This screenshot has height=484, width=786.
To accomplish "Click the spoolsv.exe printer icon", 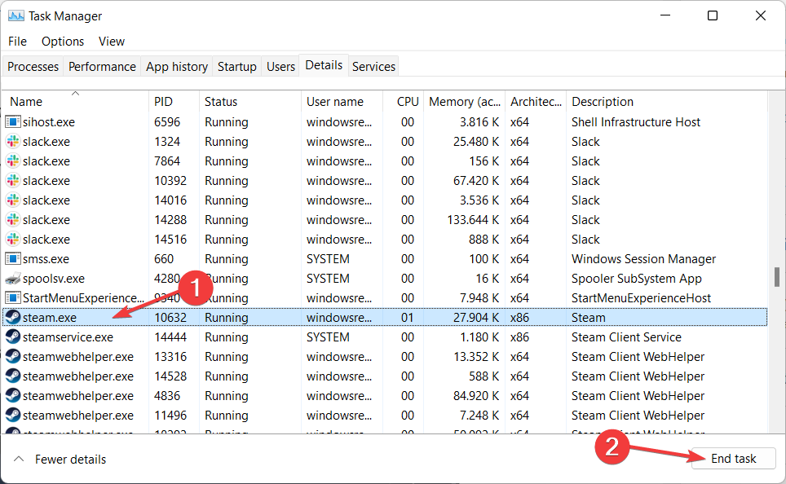I will click(x=13, y=278).
